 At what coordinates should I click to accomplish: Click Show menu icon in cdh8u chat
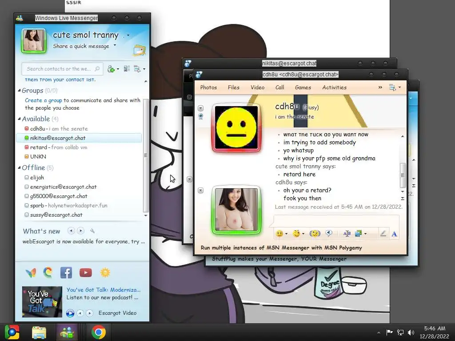(392, 87)
